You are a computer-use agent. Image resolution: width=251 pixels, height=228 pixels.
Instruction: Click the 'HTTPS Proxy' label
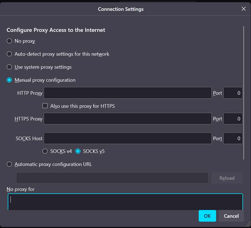point(29,119)
